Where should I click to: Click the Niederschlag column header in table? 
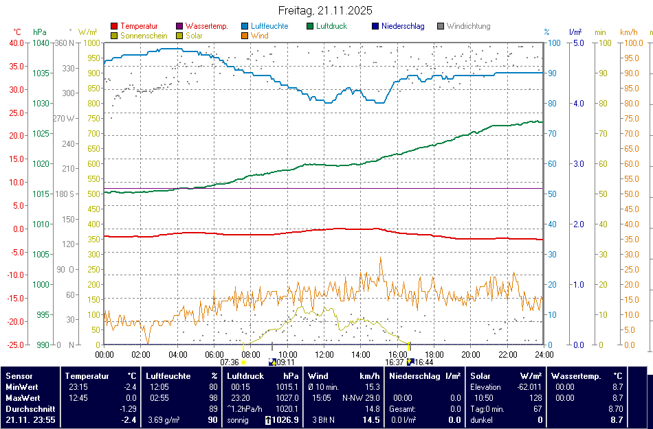[x=414, y=376]
